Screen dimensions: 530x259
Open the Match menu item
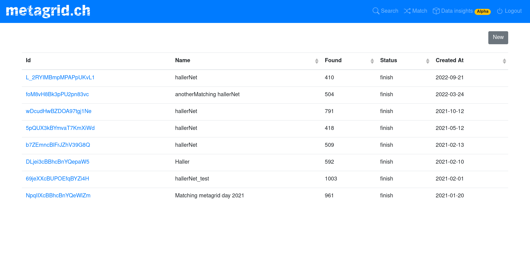coord(420,11)
